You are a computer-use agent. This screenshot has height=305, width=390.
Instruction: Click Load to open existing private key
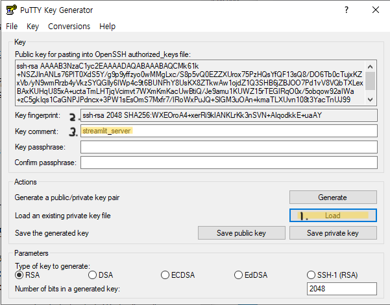pos(333,216)
